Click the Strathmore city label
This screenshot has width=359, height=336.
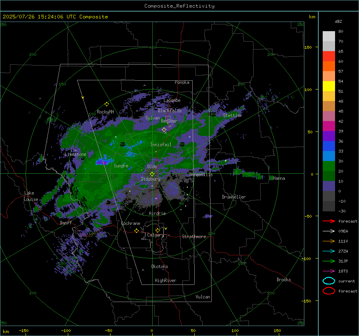coord(194,237)
